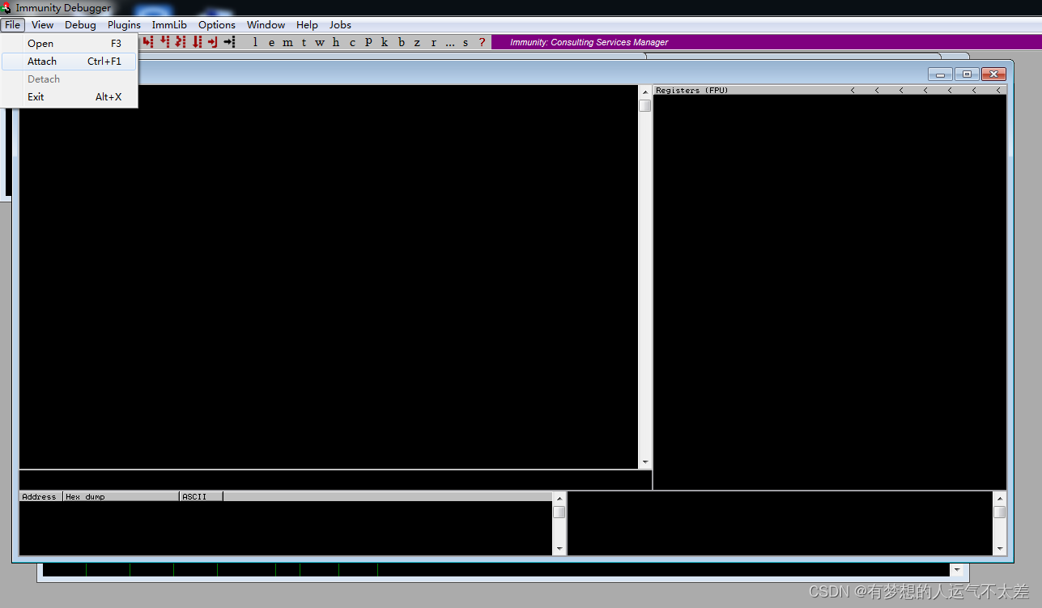Choose Attach from File menu
The width and height of the screenshot is (1042, 608).
click(x=69, y=62)
